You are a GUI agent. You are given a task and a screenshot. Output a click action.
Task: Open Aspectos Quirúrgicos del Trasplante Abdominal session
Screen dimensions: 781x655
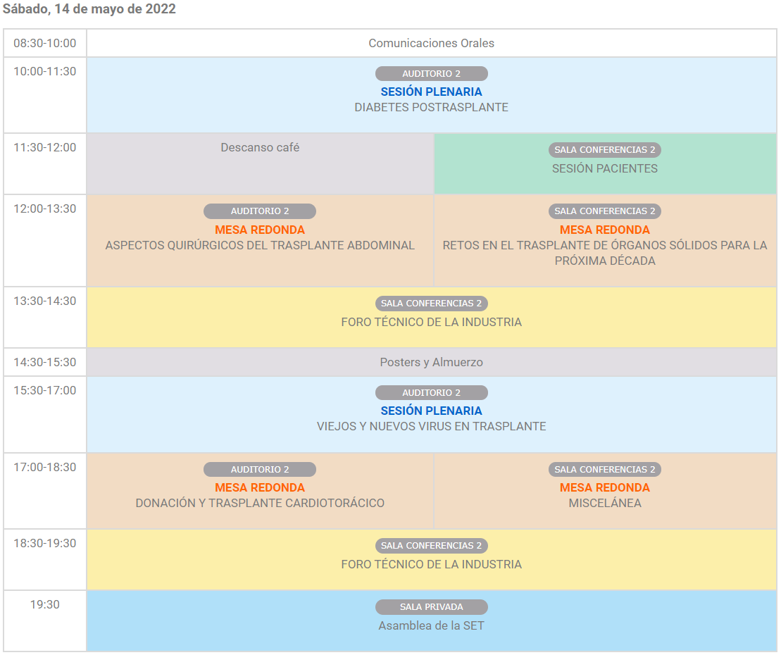pos(260,246)
